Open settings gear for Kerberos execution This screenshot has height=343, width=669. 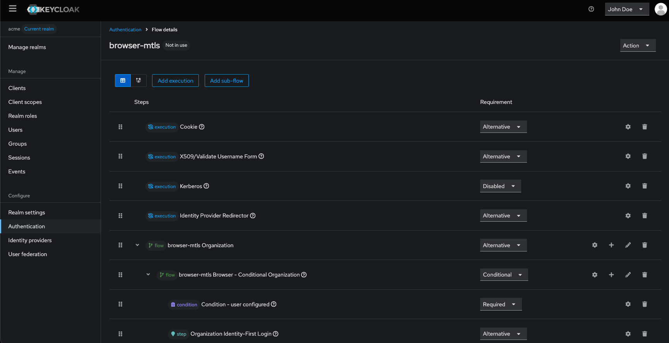point(628,186)
